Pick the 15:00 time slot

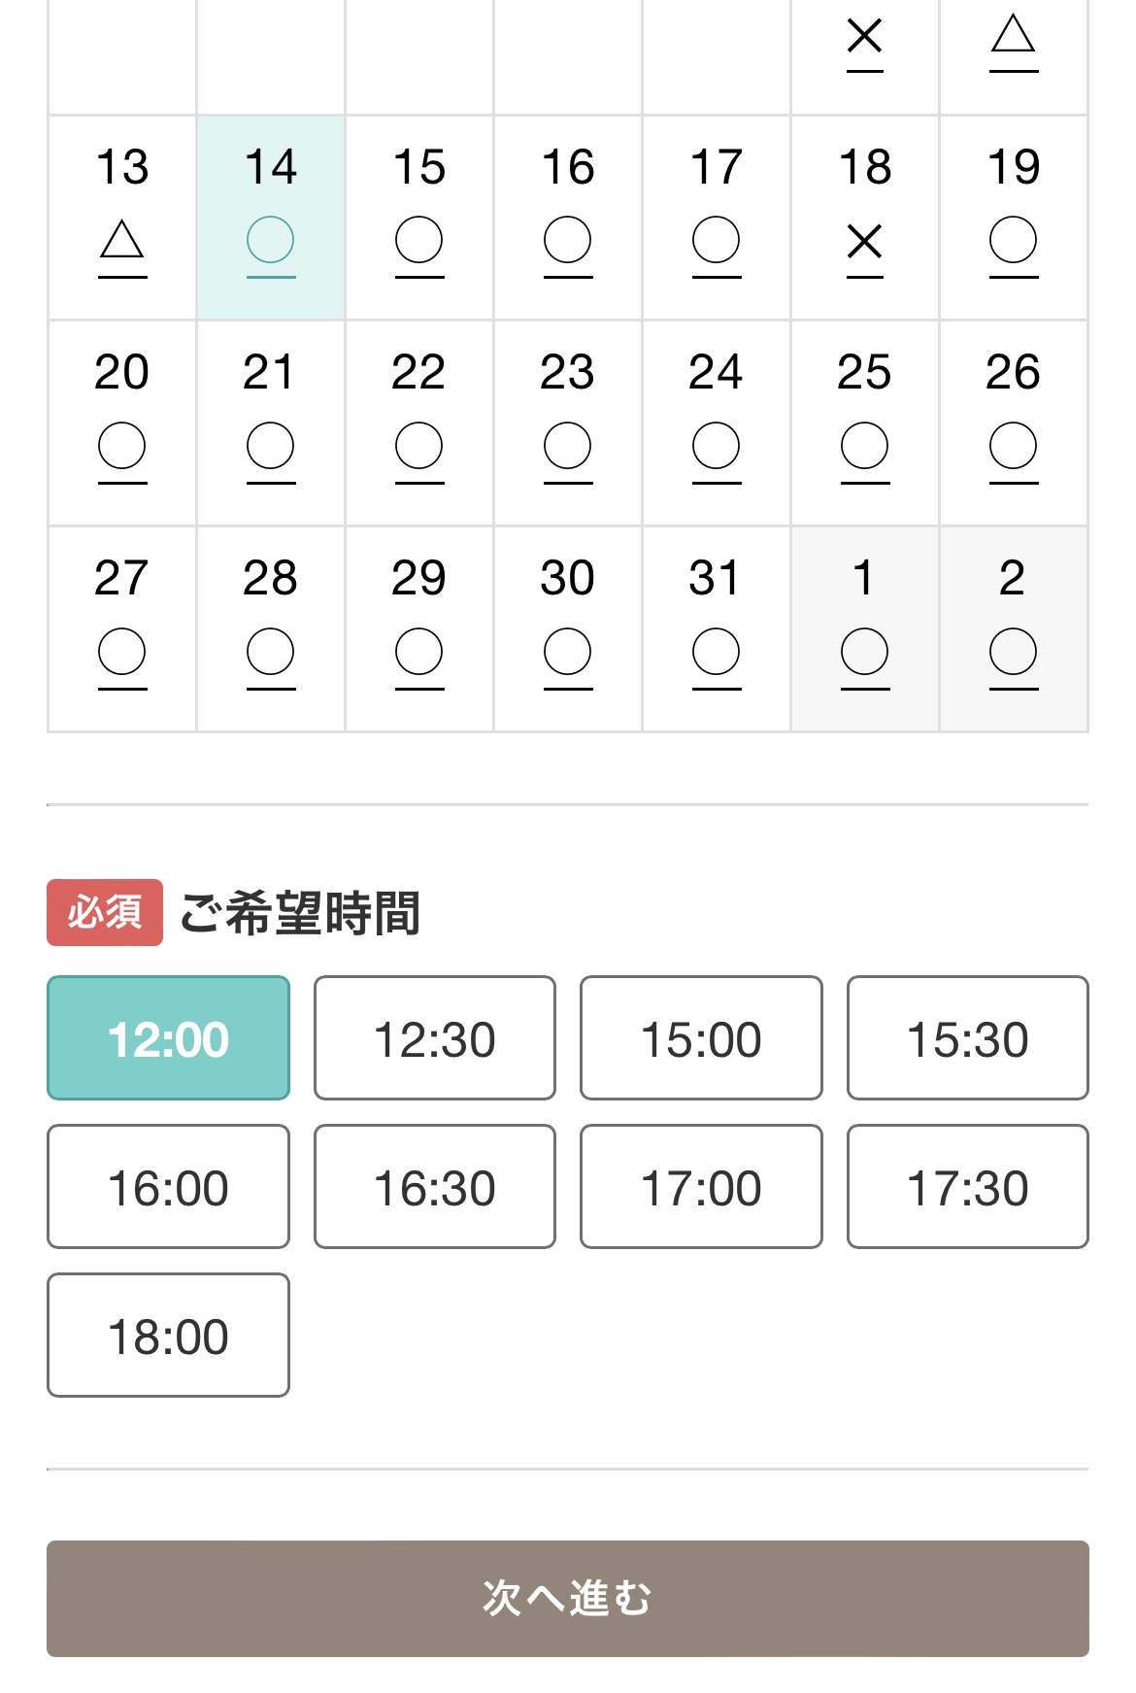pos(701,1038)
